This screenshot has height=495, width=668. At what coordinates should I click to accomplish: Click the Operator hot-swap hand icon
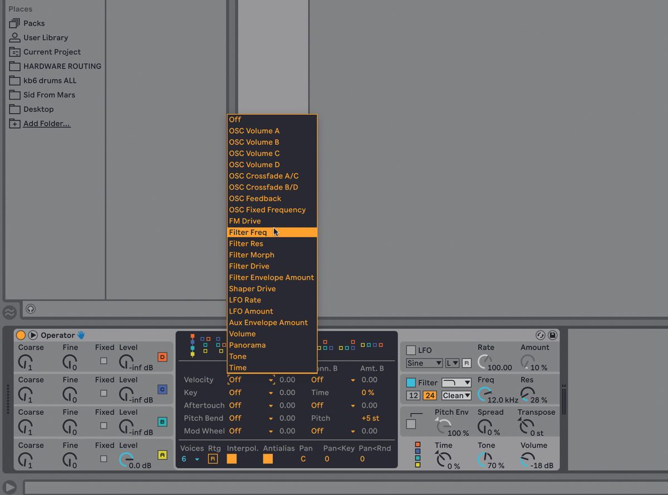[x=81, y=335]
